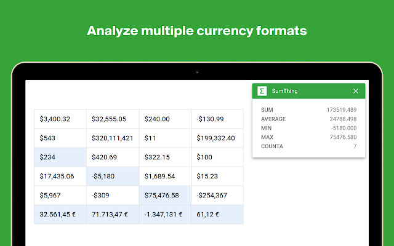Select the highlighted -$5,180 cell
394x246 pixels.
point(113,176)
